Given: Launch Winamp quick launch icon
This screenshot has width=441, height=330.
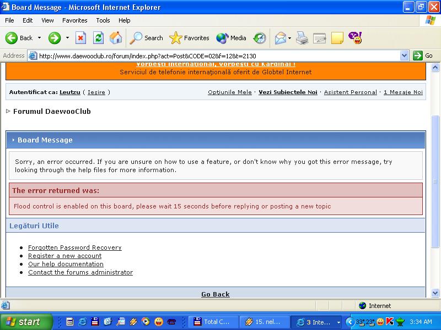Looking at the screenshot, I should pyautogui.click(x=133, y=322).
